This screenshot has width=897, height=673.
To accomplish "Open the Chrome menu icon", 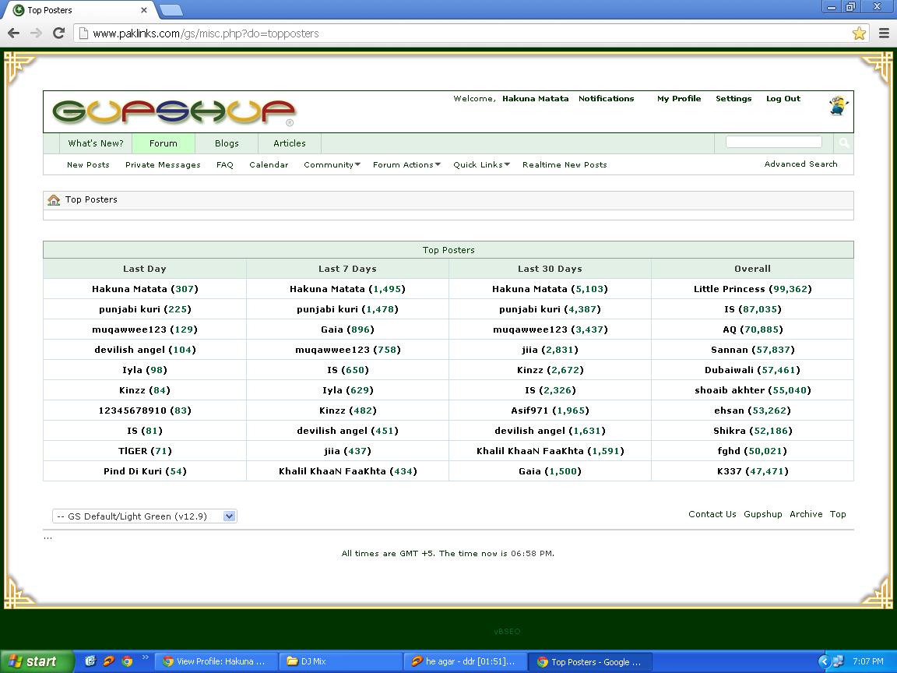I will click(x=884, y=33).
